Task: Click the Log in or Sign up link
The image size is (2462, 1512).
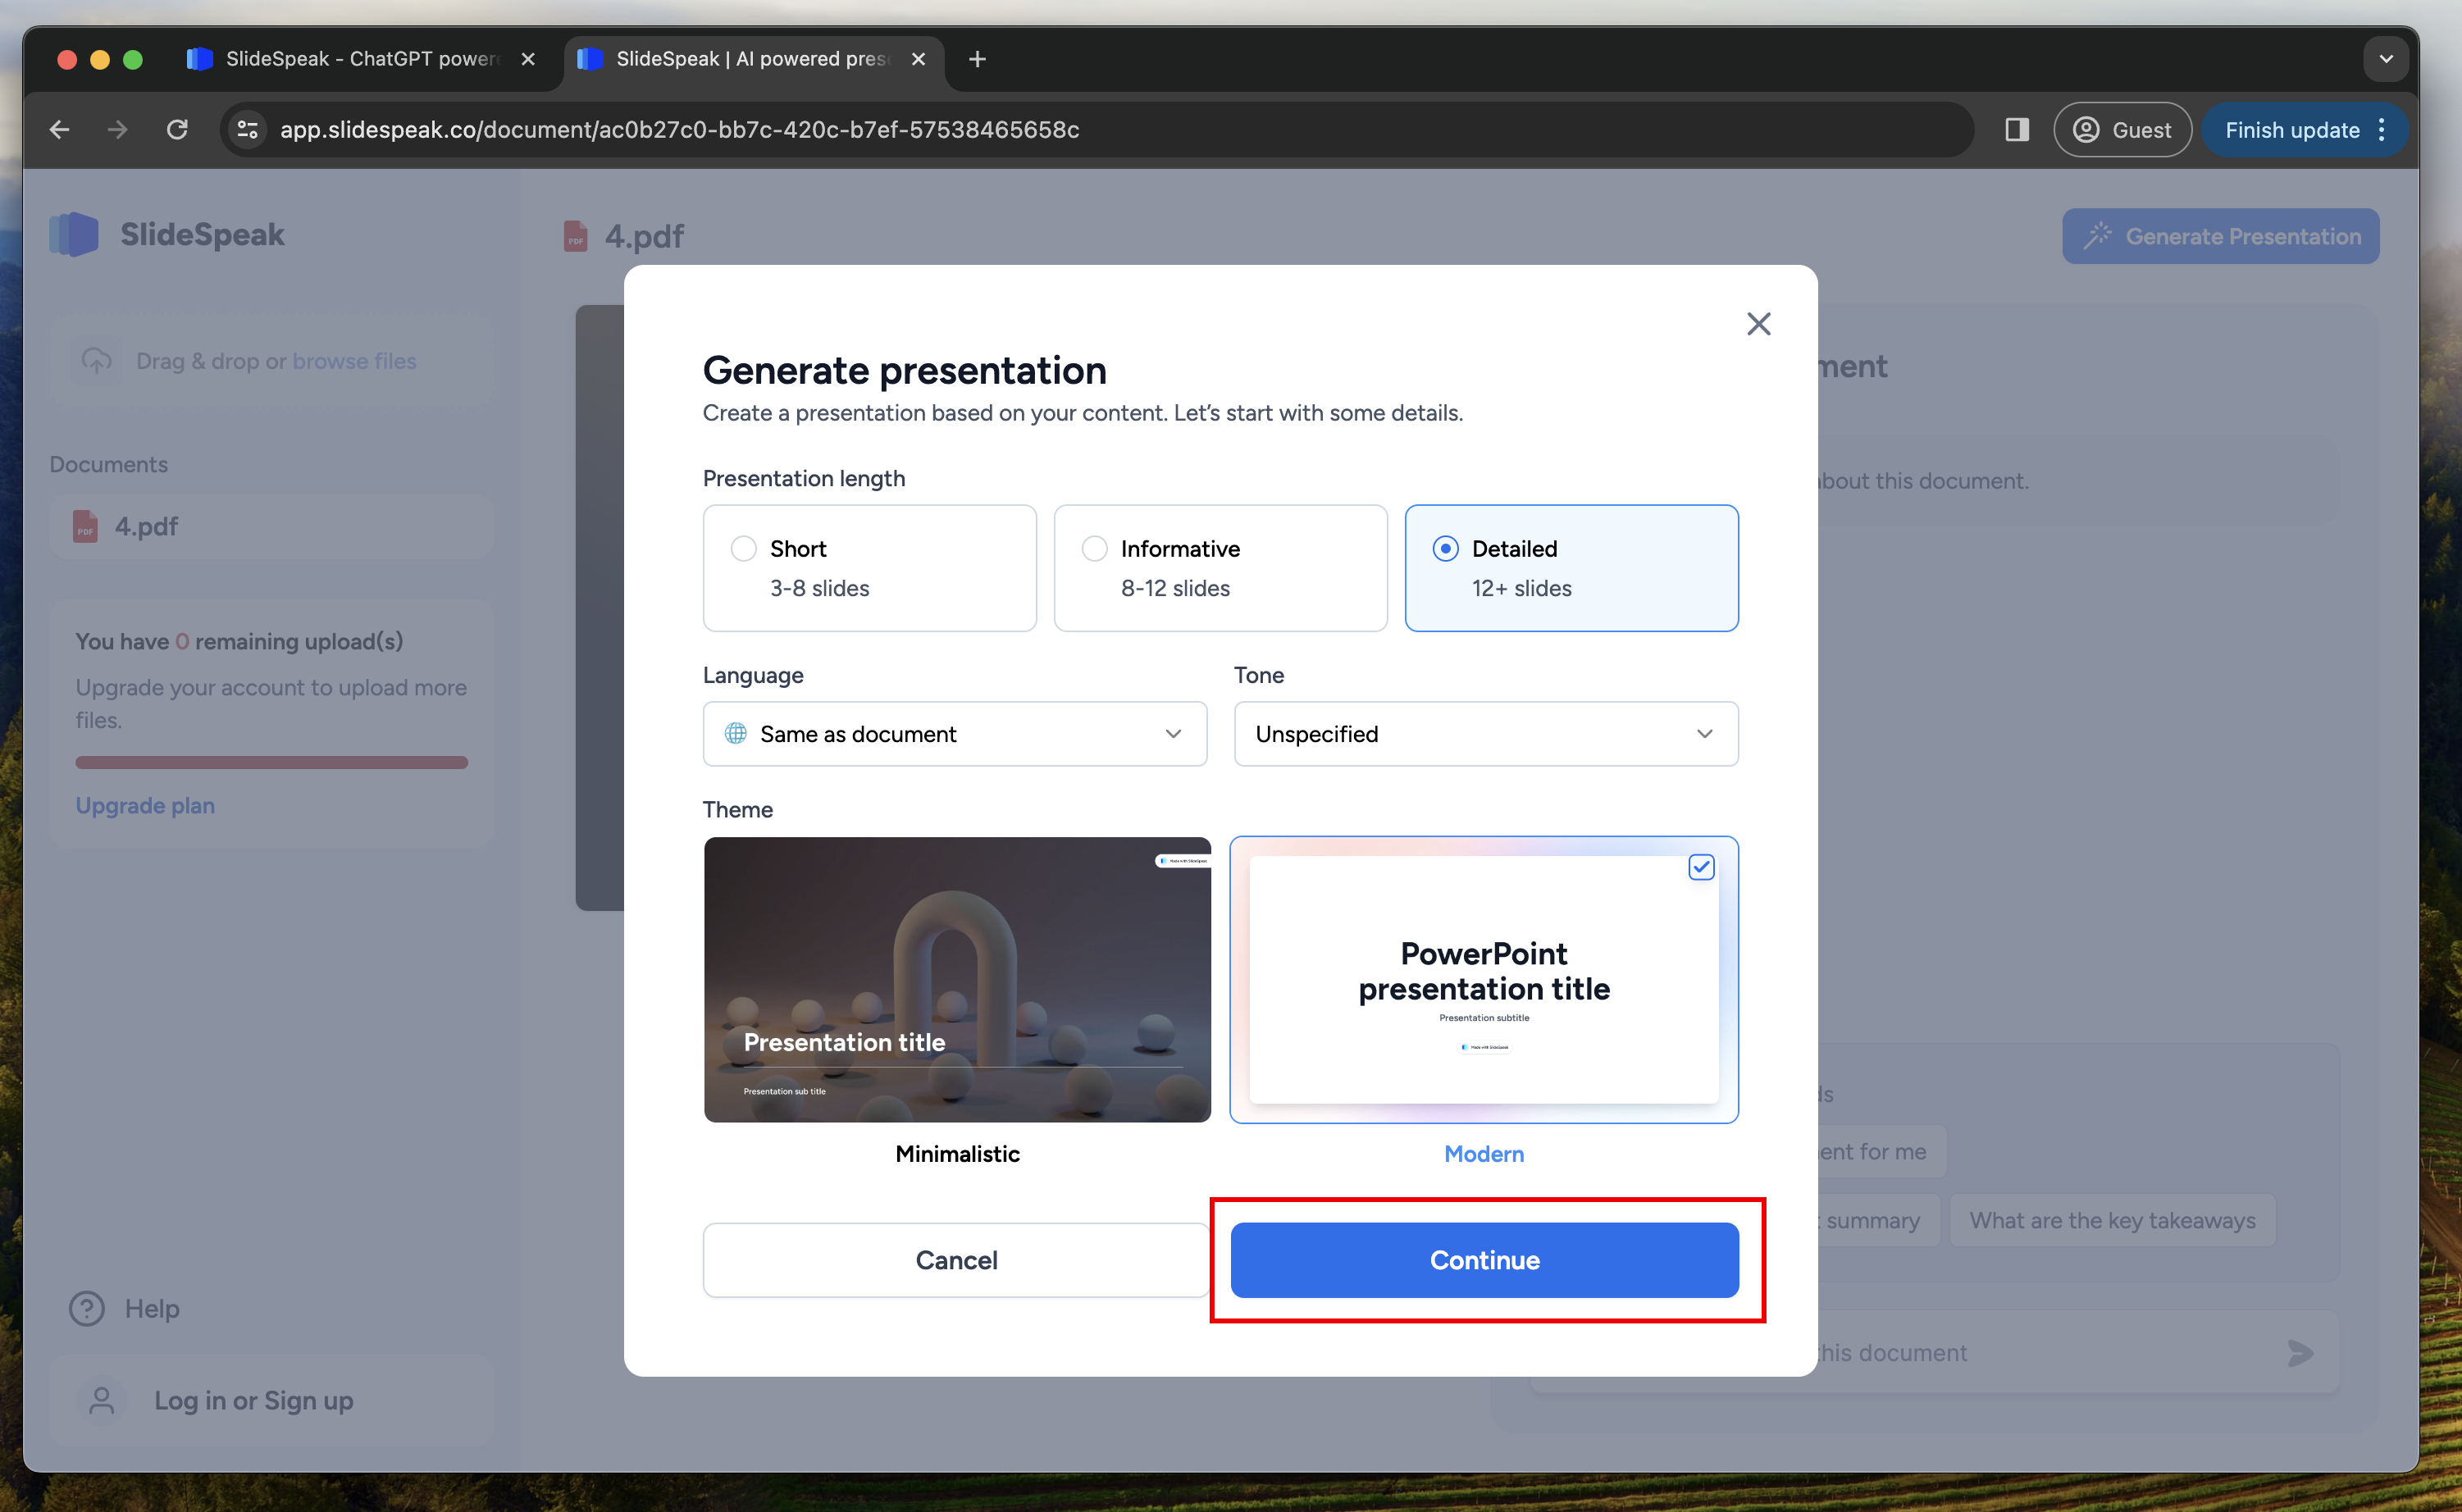Action: [x=255, y=1400]
